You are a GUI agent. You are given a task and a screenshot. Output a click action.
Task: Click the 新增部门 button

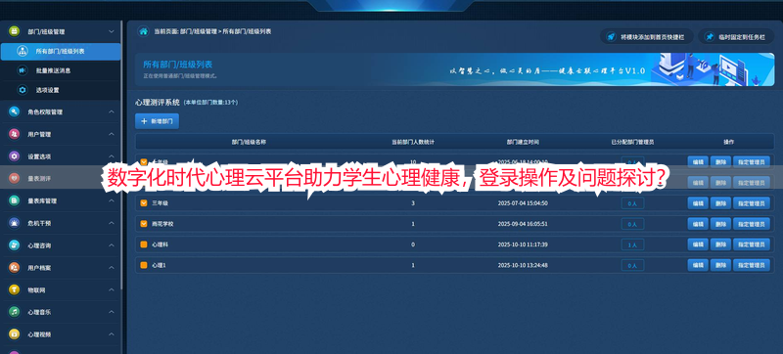(157, 121)
